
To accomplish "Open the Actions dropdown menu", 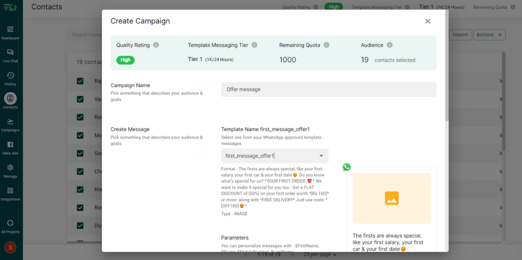I will (489, 34).
